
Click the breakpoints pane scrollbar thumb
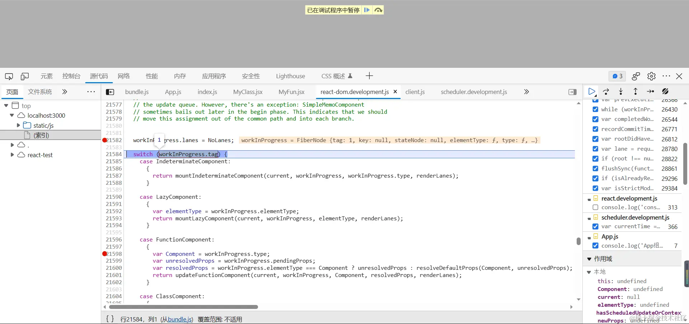coord(685,164)
